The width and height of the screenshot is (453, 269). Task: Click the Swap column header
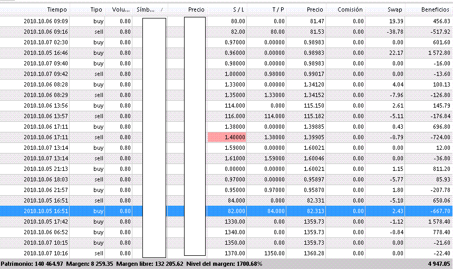click(x=394, y=10)
